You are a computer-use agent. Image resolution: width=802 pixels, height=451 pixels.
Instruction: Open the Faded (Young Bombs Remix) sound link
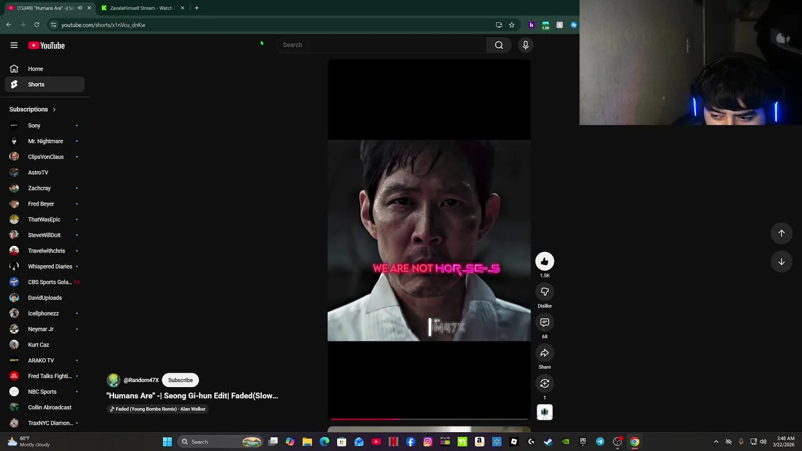pos(157,409)
